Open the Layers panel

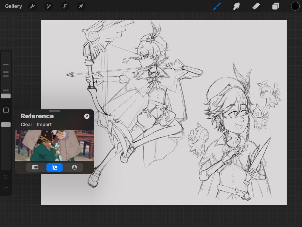276,6
